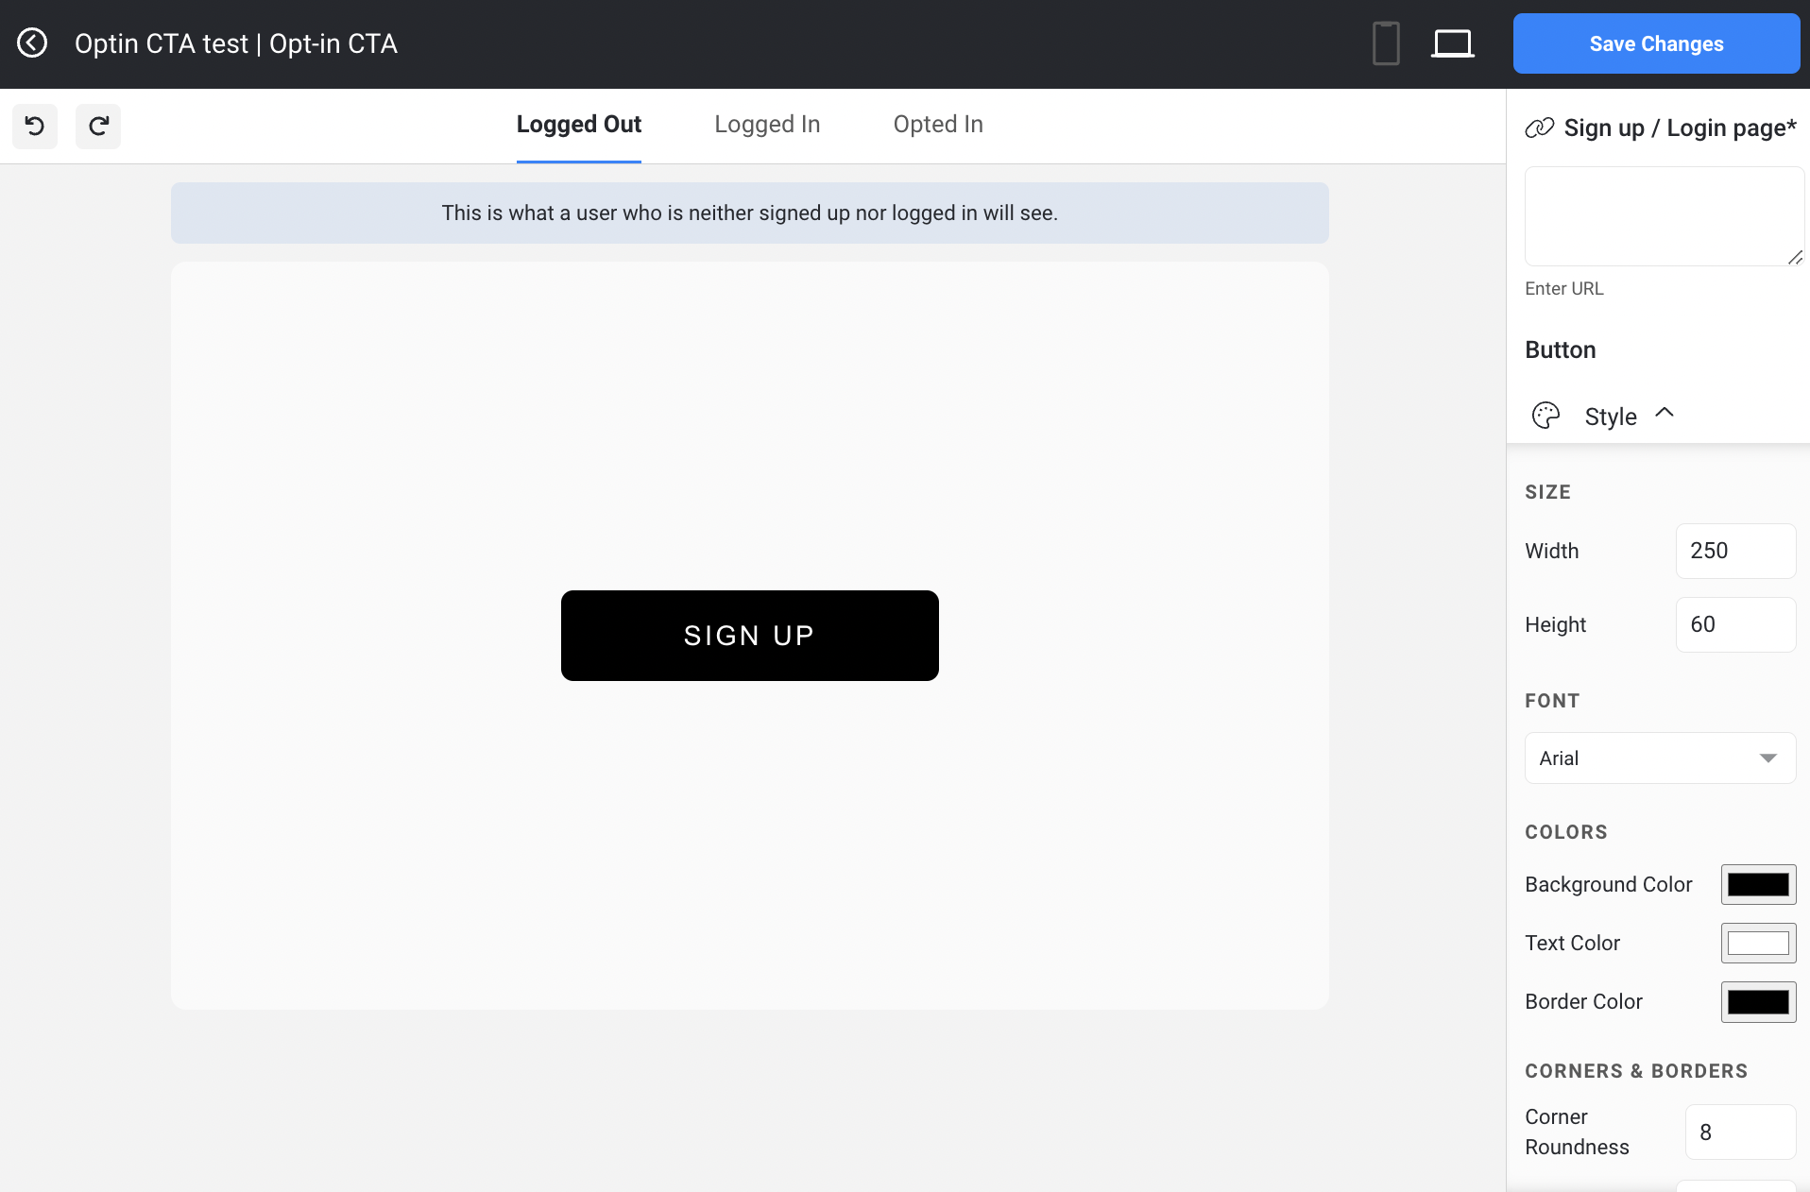Switch to the Logged In tab
1810x1192 pixels.
[767, 125]
